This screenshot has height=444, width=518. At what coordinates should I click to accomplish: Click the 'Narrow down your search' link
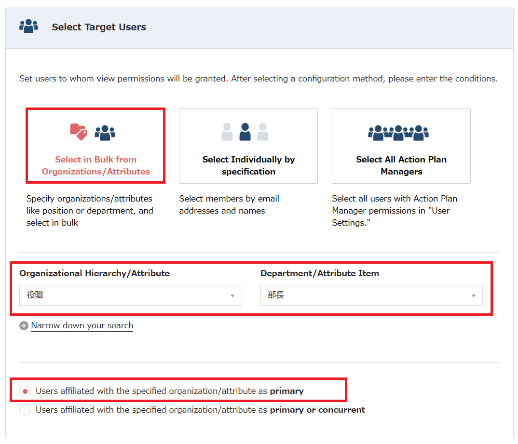(82, 325)
